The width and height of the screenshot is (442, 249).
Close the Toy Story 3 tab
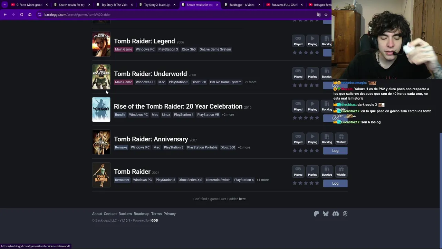click(132, 5)
